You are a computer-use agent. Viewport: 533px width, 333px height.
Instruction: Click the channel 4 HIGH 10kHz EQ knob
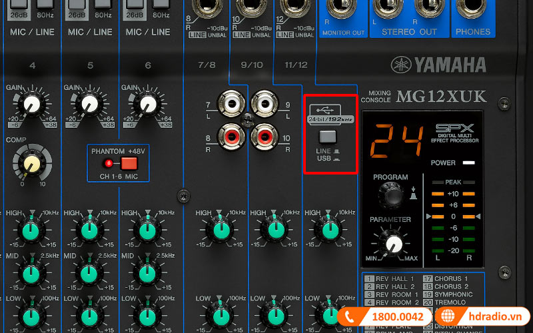(31, 230)
